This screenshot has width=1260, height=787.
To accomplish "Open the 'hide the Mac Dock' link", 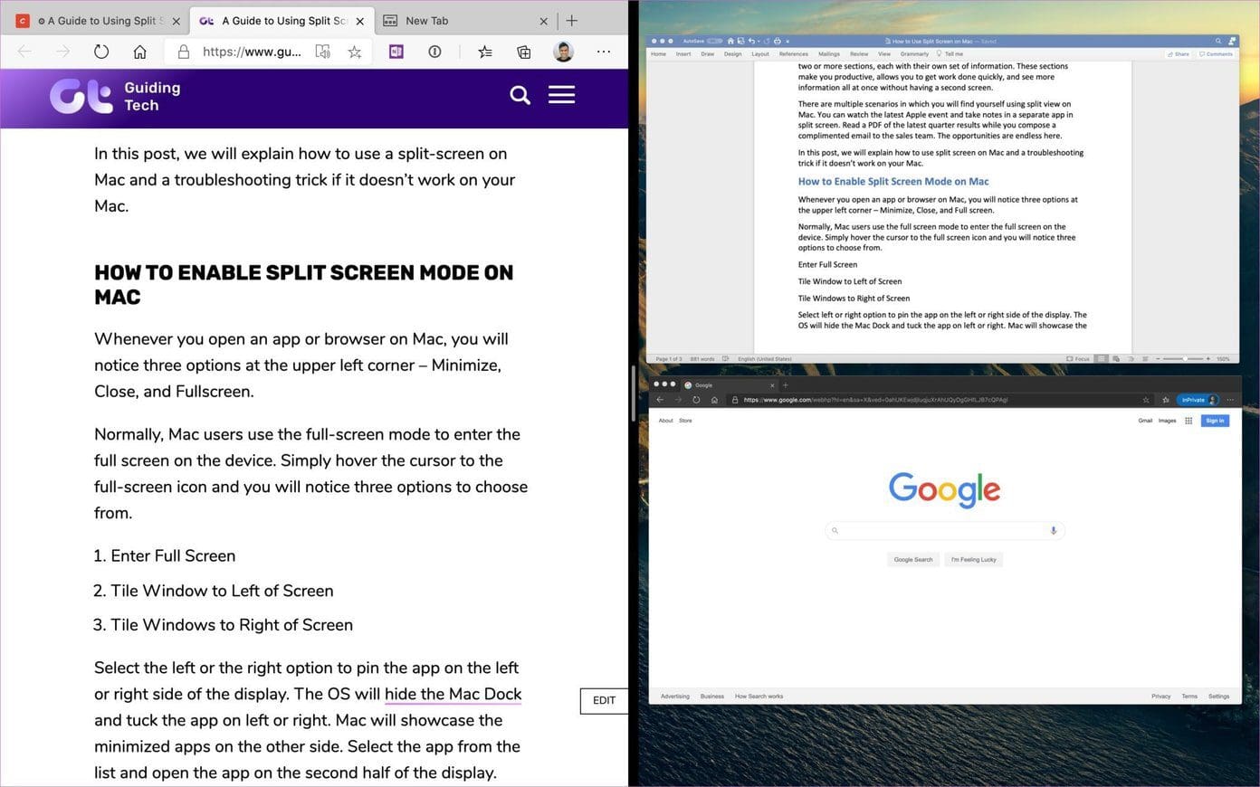I will [453, 694].
